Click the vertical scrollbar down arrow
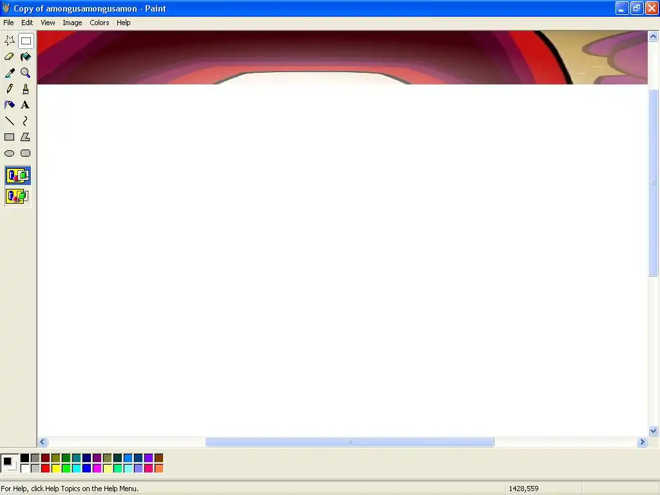 (654, 431)
